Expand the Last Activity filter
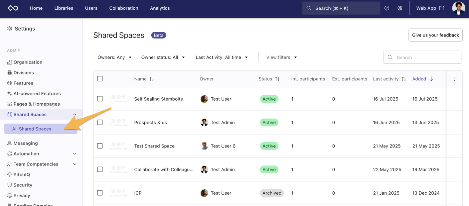The image size is (469, 206). (222, 57)
